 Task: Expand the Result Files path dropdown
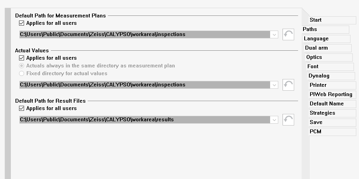275,120
